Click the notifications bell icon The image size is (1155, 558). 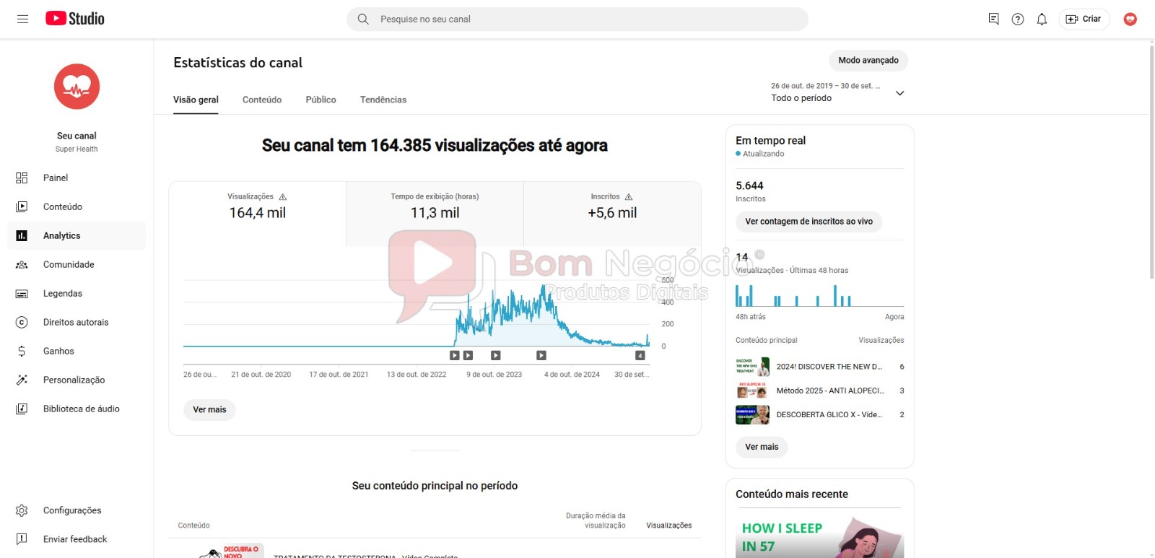(1042, 19)
